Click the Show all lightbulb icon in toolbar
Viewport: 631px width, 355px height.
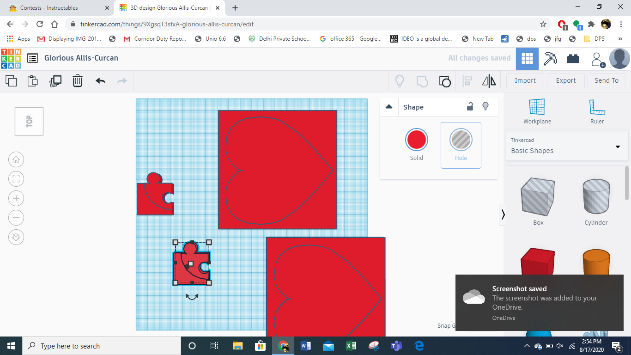click(x=400, y=81)
